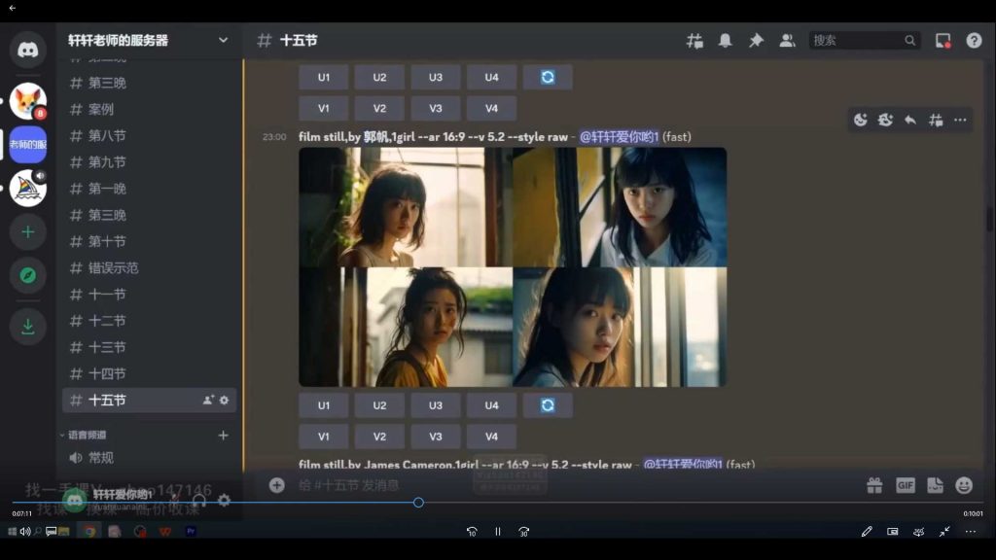Pause the video playback
Screen dimensions: 996x560
pos(497,532)
